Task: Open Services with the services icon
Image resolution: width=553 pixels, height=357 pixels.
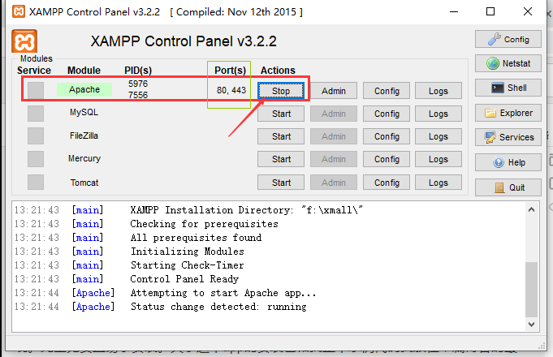Action: (x=508, y=137)
